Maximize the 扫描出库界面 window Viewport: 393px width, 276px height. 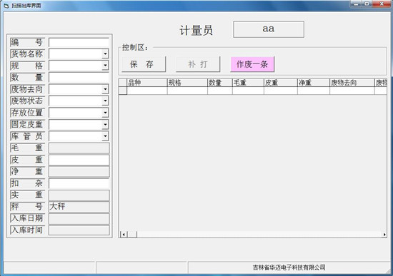pos(367,4)
